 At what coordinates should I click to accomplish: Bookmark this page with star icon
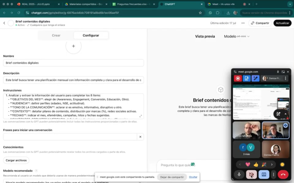[200, 13]
